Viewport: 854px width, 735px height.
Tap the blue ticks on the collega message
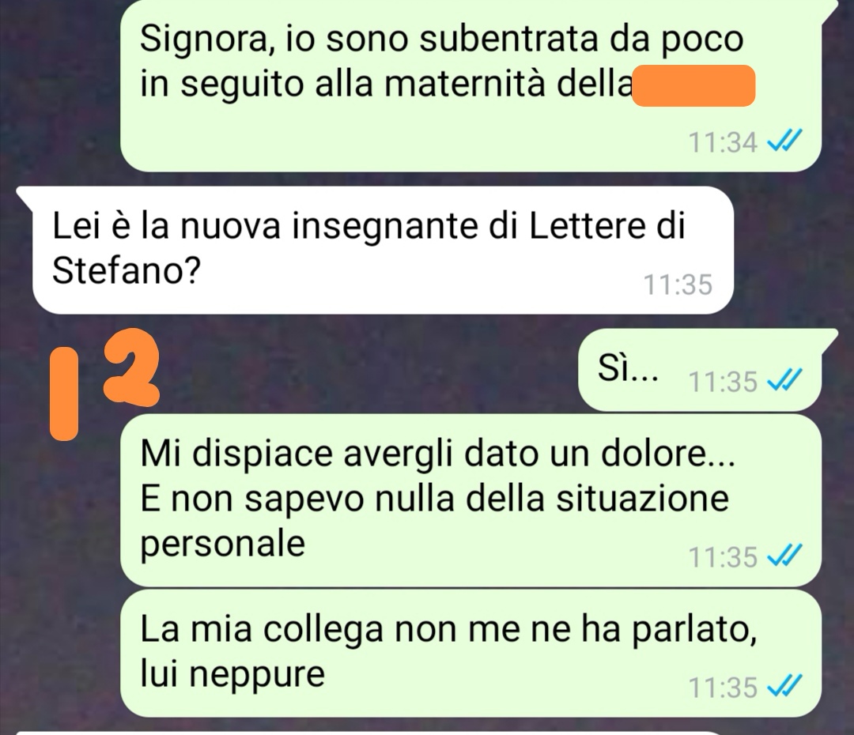pos(784,687)
